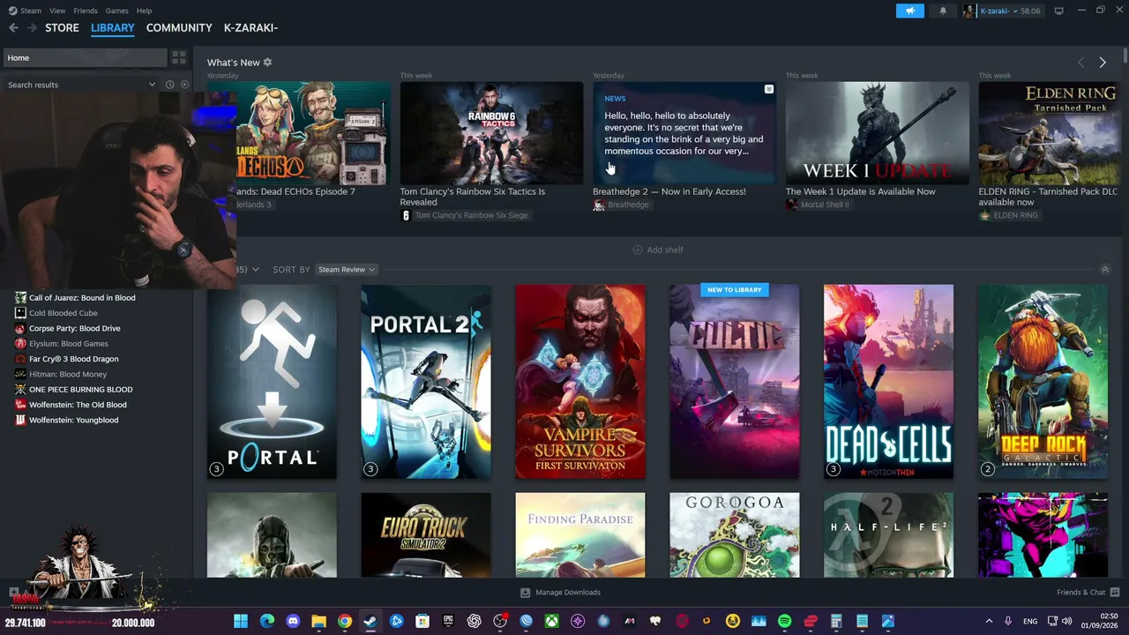Open the Friends menu
The image size is (1129, 635).
tap(86, 11)
